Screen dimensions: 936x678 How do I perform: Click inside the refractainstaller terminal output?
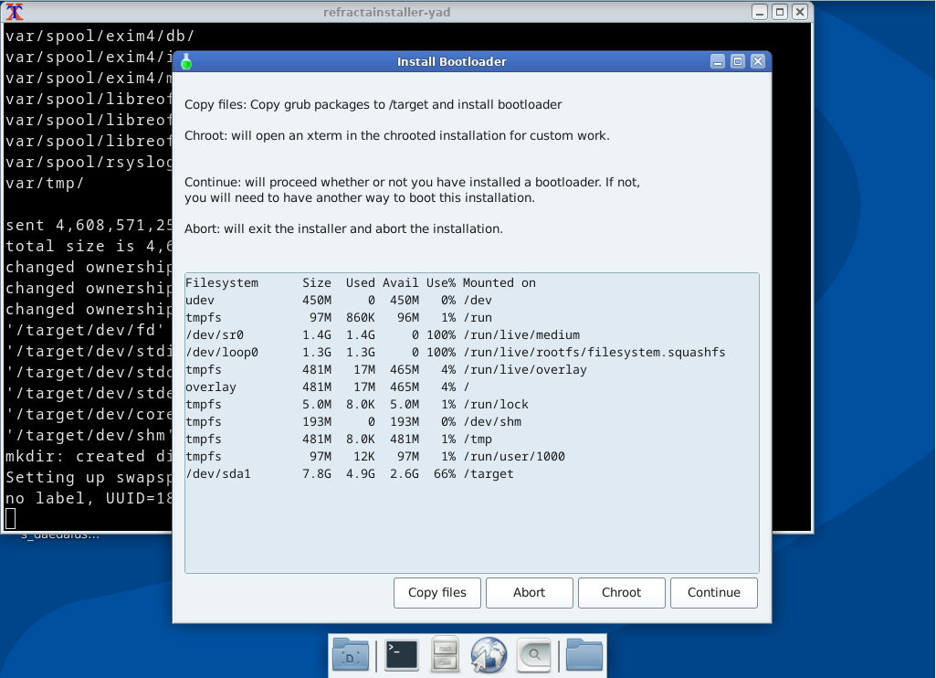(87, 274)
